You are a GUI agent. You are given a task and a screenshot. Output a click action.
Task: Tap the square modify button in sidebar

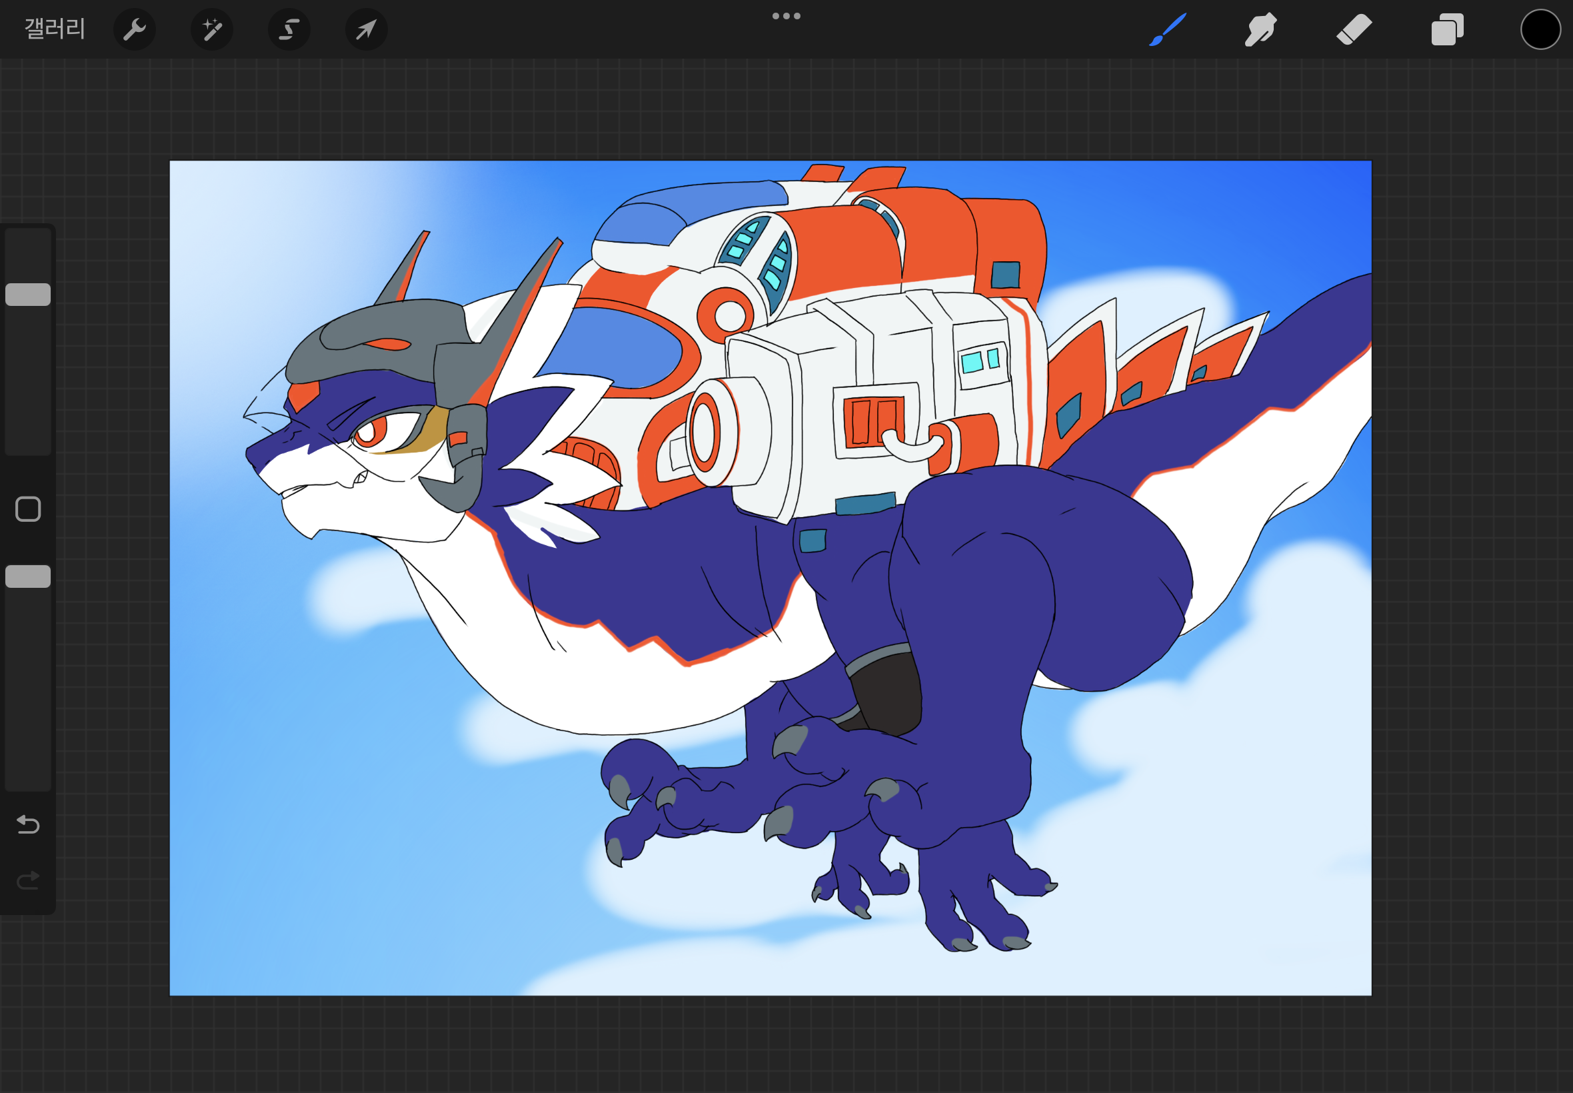coord(28,509)
